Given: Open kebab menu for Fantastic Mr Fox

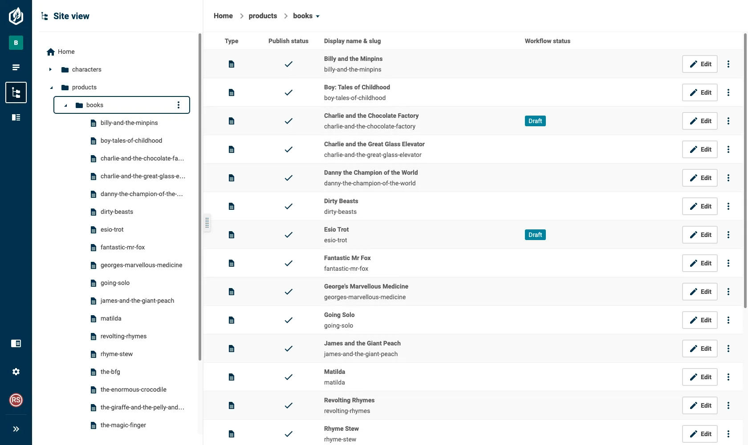Looking at the screenshot, I should pyautogui.click(x=728, y=263).
